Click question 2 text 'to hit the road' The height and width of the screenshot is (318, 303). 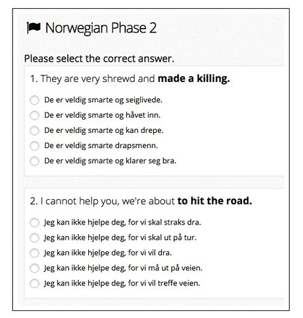tap(215, 201)
